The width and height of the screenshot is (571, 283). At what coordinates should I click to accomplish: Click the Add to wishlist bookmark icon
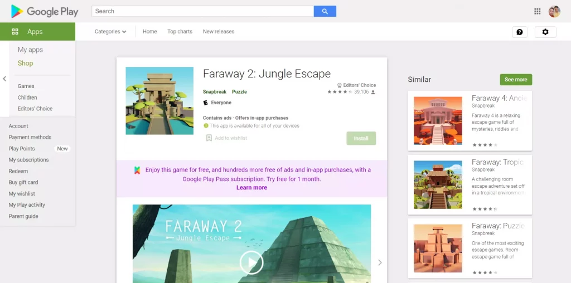(209, 138)
